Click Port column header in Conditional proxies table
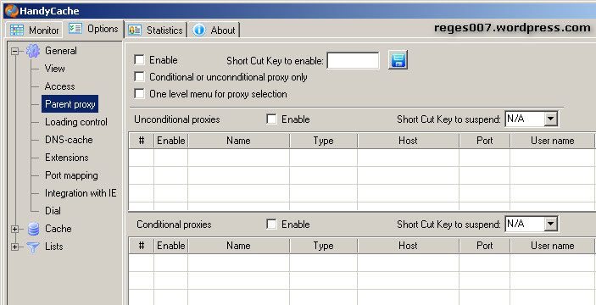596x305 pixels. tap(485, 246)
